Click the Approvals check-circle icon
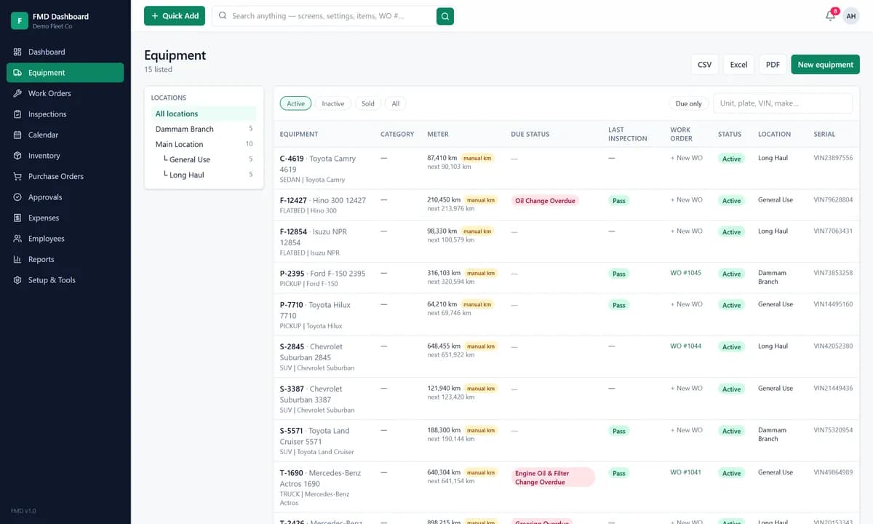Screen dimensions: 873x524 tap(17, 197)
